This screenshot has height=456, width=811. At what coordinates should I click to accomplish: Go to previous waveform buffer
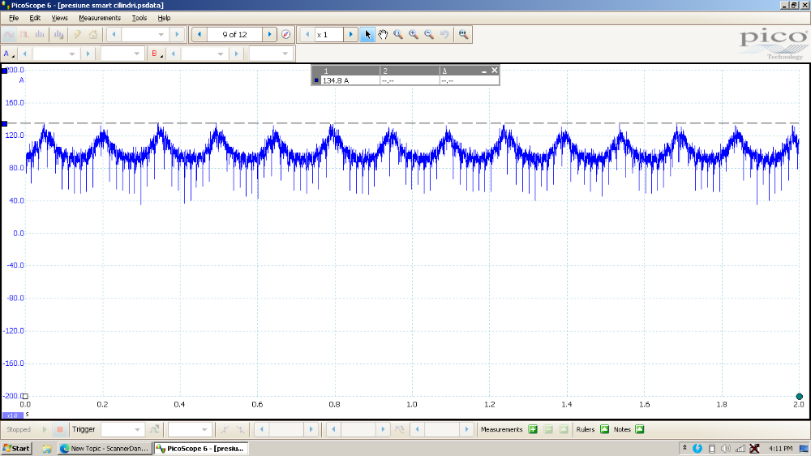tap(200, 35)
